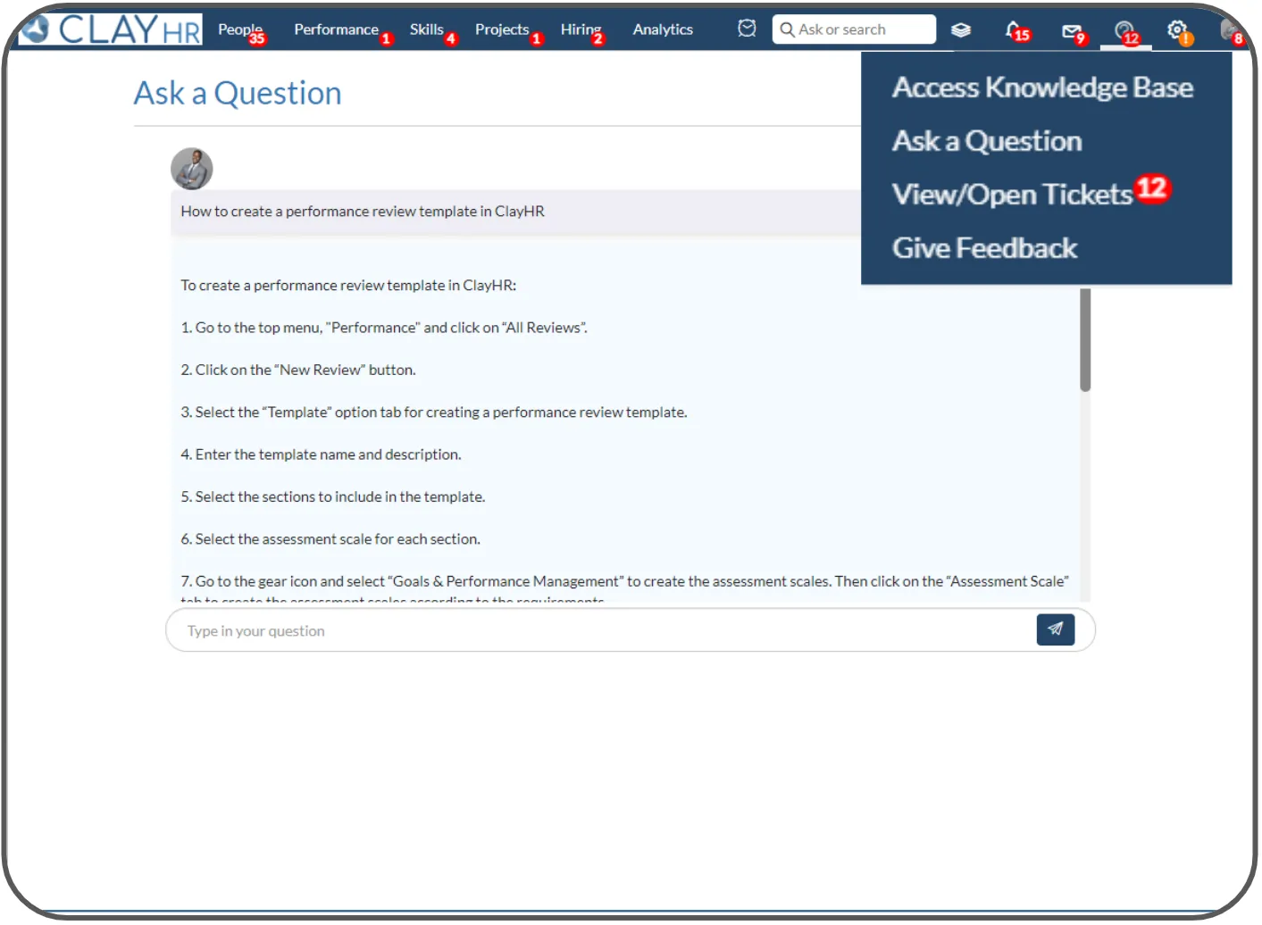Screen dimensions: 1262x925
Task: Open the Hiring menu
Action: click(581, 29)
